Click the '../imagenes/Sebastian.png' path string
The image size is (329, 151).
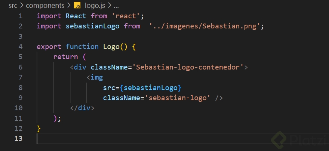tap(205, 26)
